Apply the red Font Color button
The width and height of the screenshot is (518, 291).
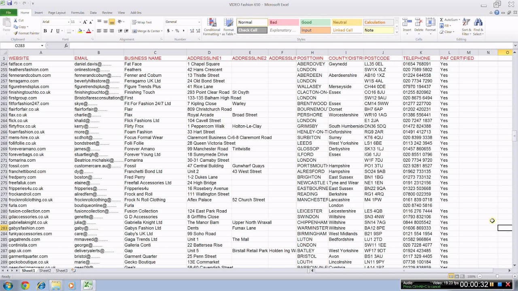88,31
